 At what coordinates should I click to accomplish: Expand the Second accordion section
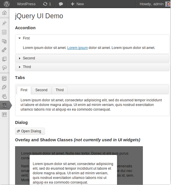pyautogui.click(x=92, y=58)
